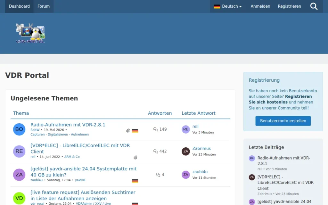
Task: Click the replies bubble icon next to 4
Action: [158, 175]
